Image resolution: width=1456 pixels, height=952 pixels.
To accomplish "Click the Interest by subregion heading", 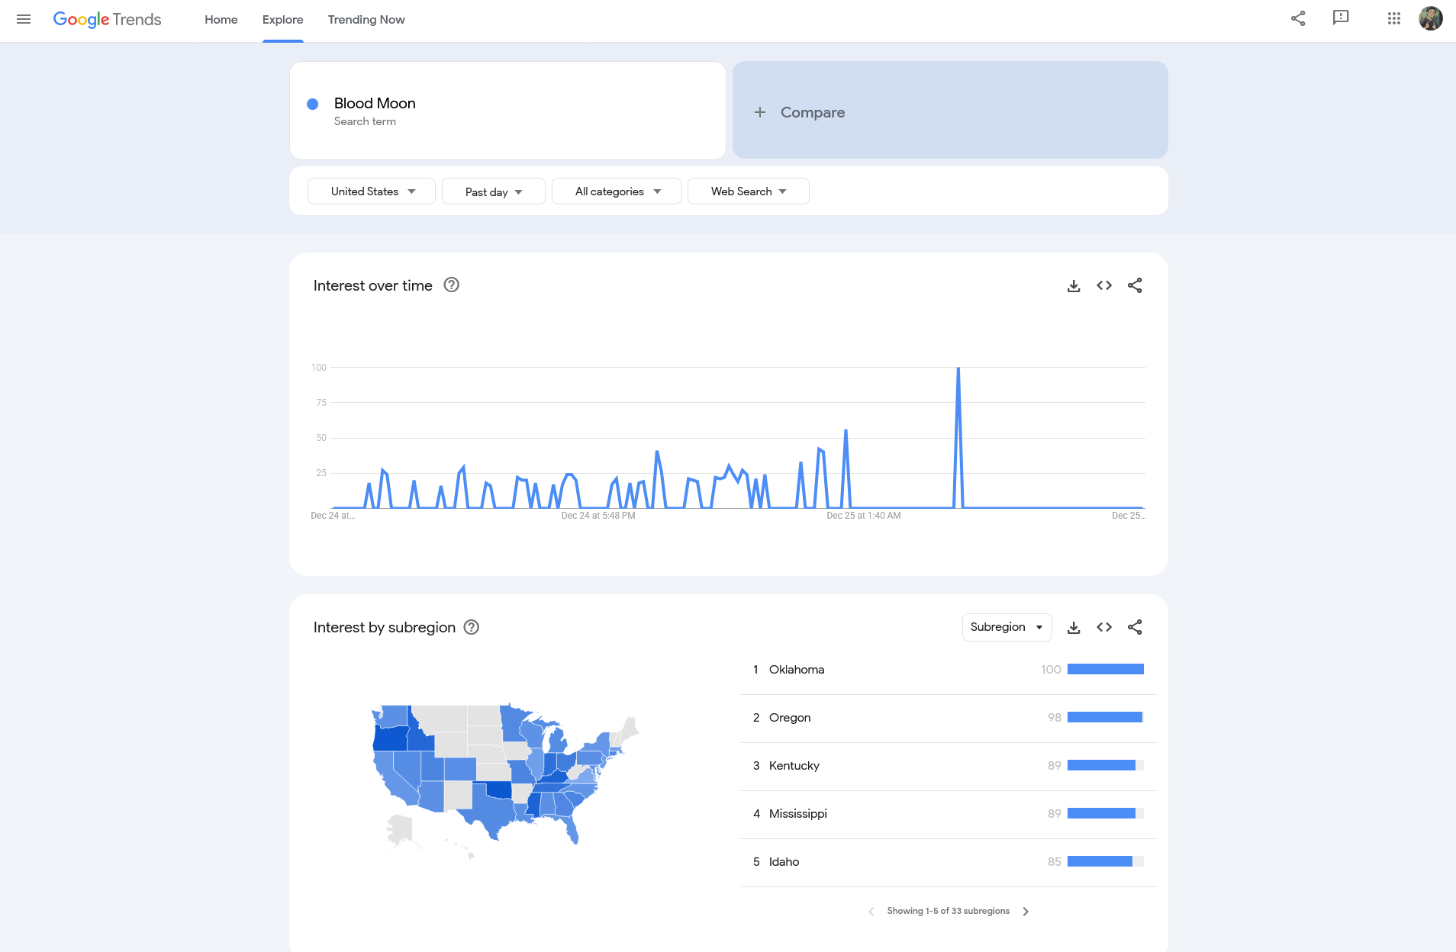I will [385, 627].
